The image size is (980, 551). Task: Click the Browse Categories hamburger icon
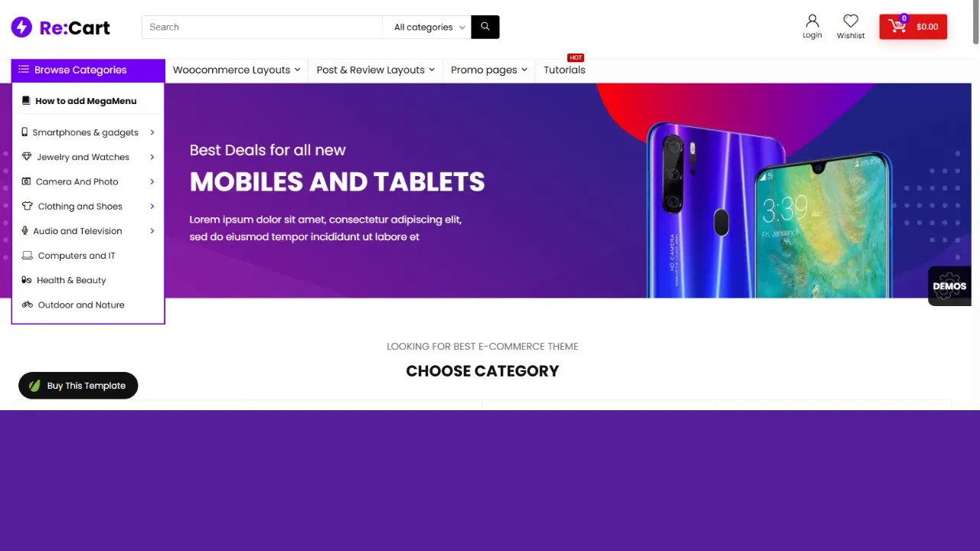[x=24, y=70]
